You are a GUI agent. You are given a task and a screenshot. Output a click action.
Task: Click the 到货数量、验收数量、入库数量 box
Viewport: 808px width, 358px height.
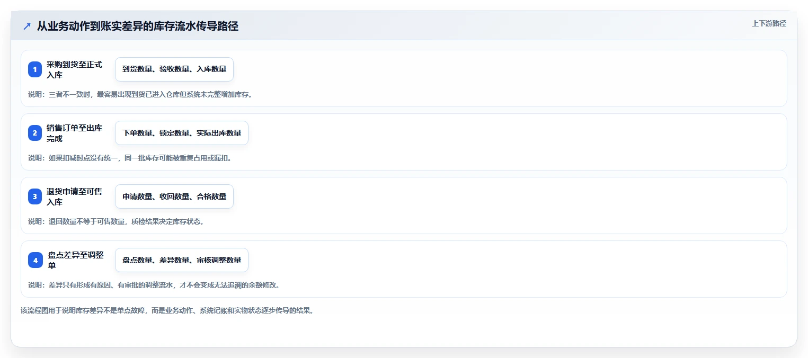(x=174, y=69)
